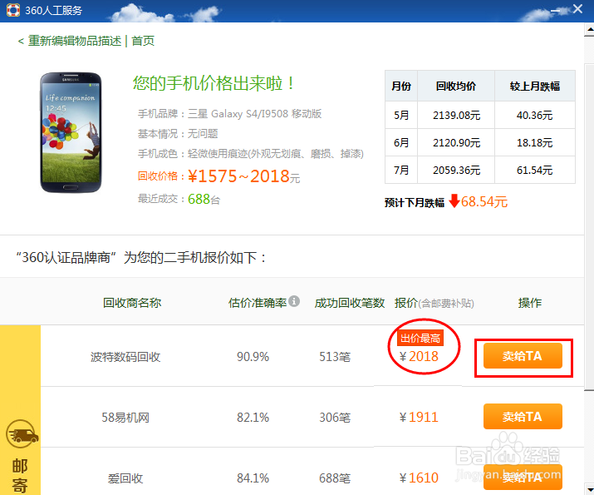The image size is (594, 495).
Task: Click the 预计下月跌幅 label
Action: tap(415, 202)
